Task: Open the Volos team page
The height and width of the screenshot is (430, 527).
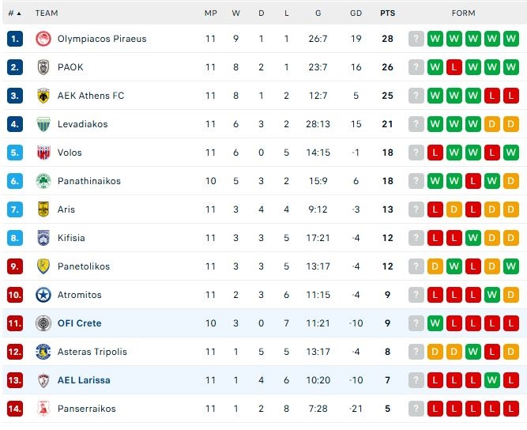Action: click(x=70, y=153)
